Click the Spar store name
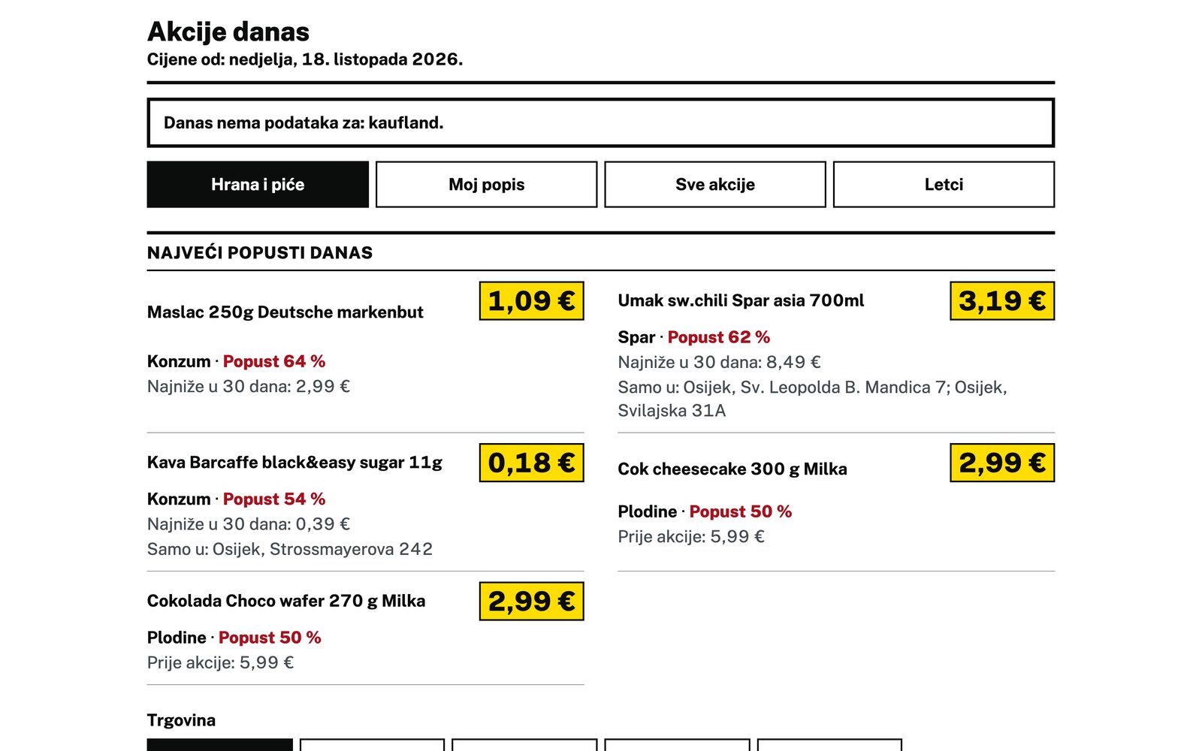 tap(636, 337)
